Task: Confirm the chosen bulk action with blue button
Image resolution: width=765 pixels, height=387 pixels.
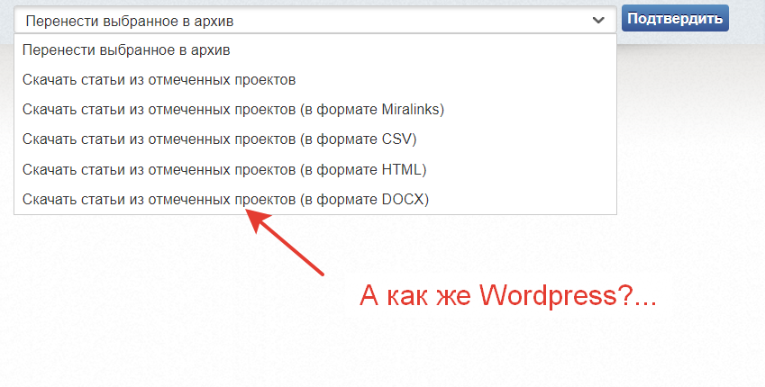Action: click(x=675, y=19)
